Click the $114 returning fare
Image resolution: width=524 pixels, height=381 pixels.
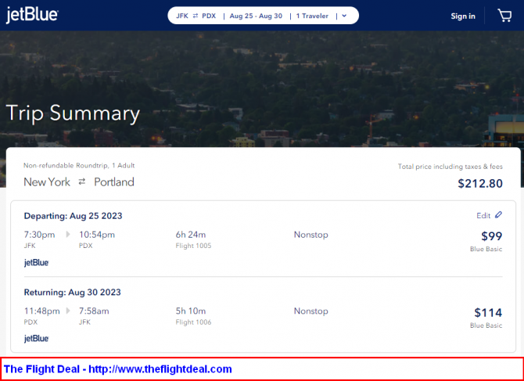click(488, 313)
